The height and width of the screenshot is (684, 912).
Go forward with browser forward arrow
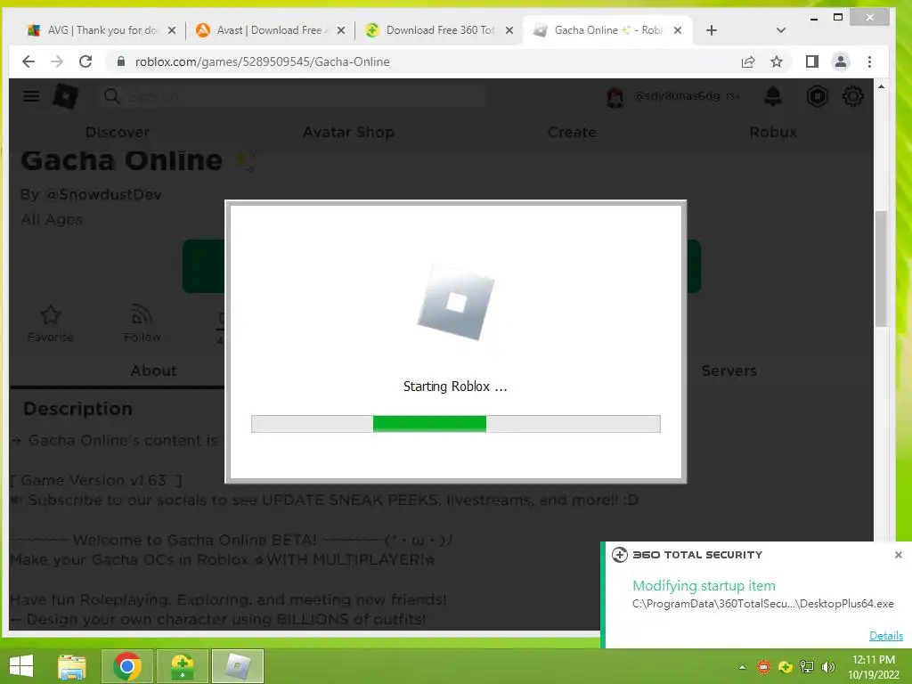click(x=56, y=61)
